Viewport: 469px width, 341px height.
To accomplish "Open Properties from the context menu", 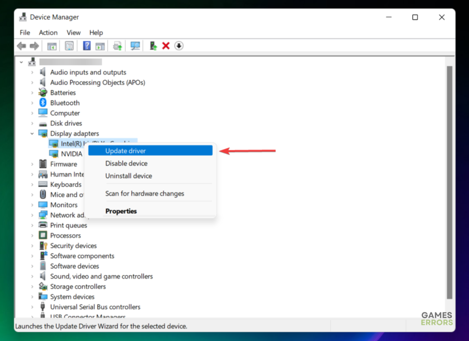I will pos(121,211).
